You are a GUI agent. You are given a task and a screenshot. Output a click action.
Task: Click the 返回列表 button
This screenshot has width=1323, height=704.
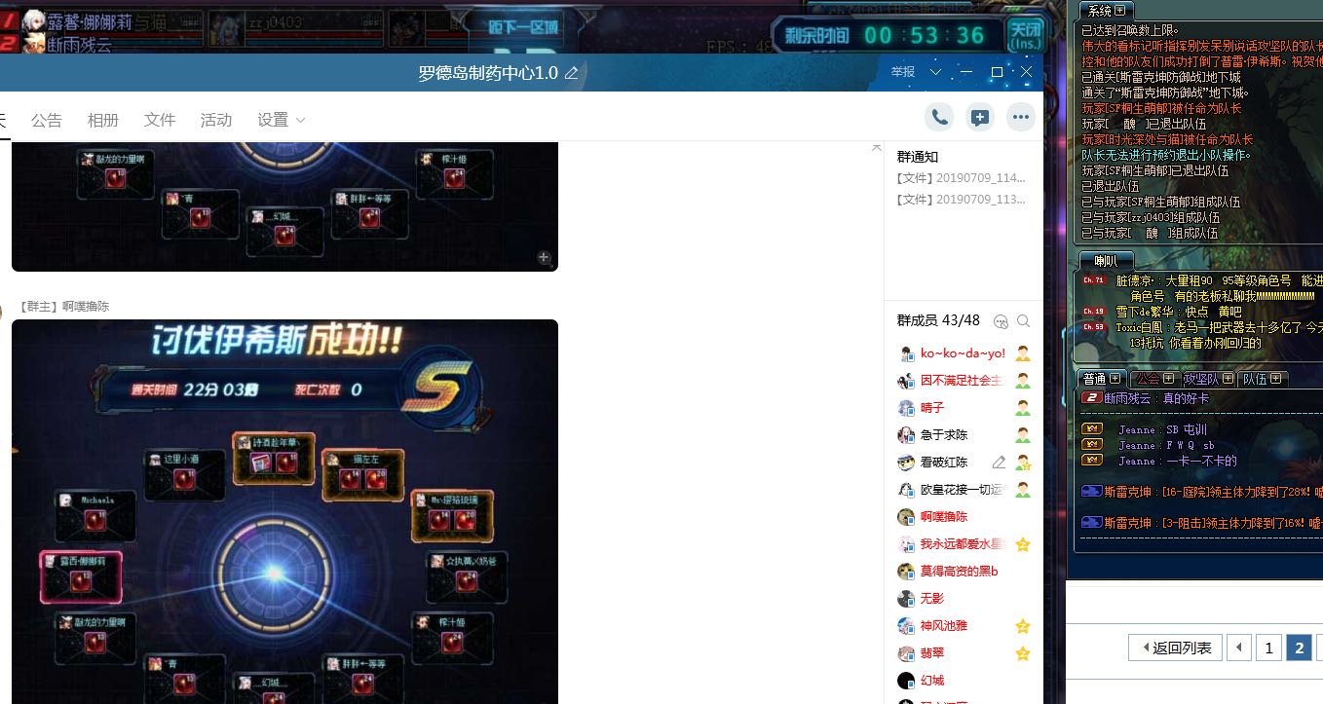click(1173, 648)
